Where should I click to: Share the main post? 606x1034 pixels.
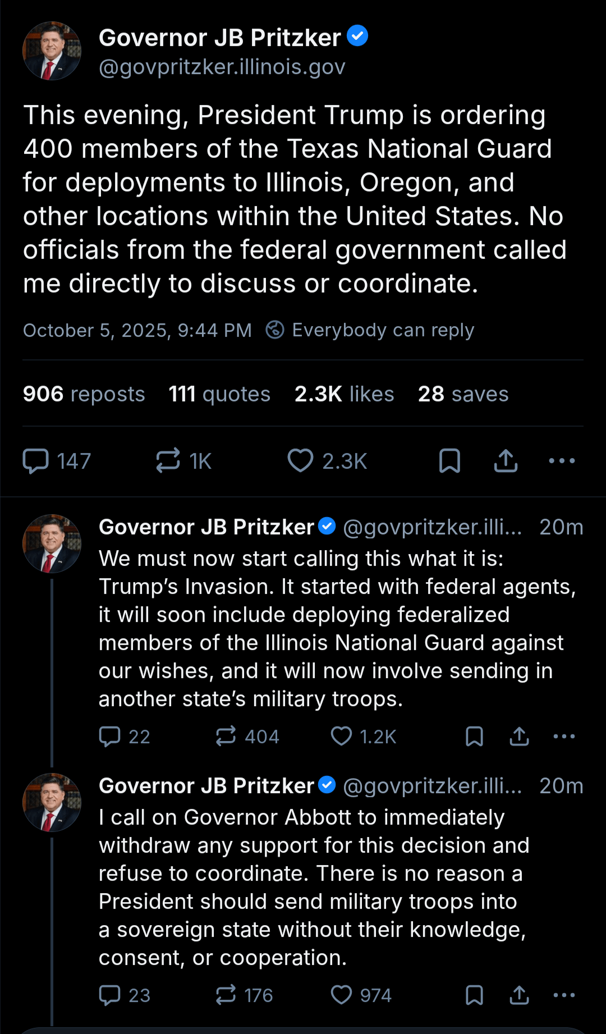506,461
